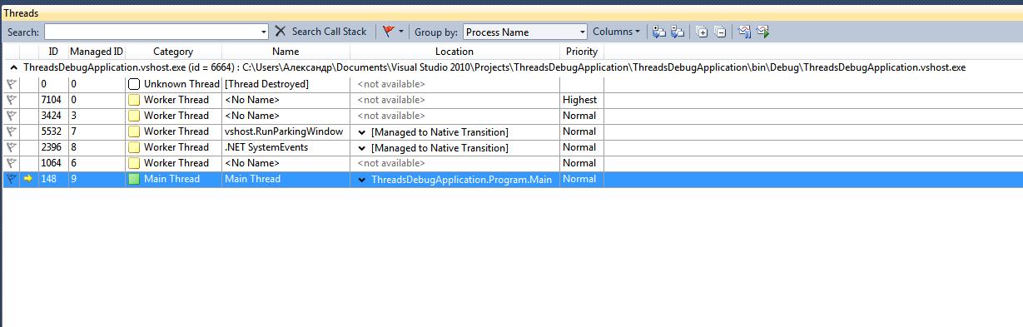Click Freeze Threads toolbar icon
1023x327 pixels.
[744, 32]
